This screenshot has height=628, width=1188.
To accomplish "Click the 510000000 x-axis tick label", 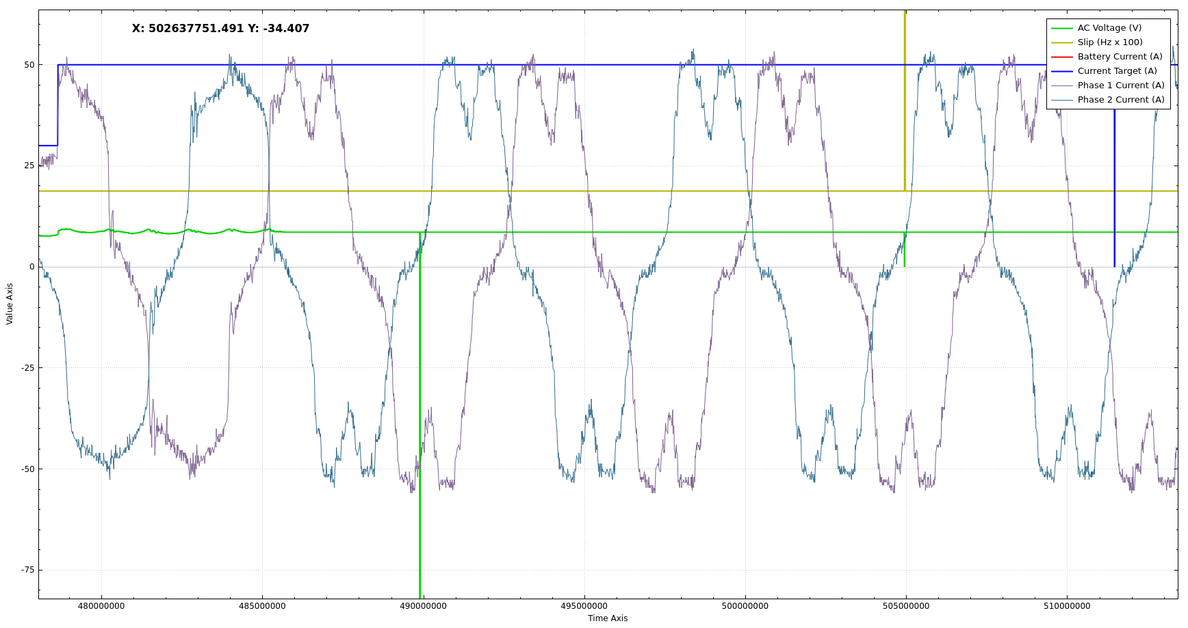I will (1066, 606).
